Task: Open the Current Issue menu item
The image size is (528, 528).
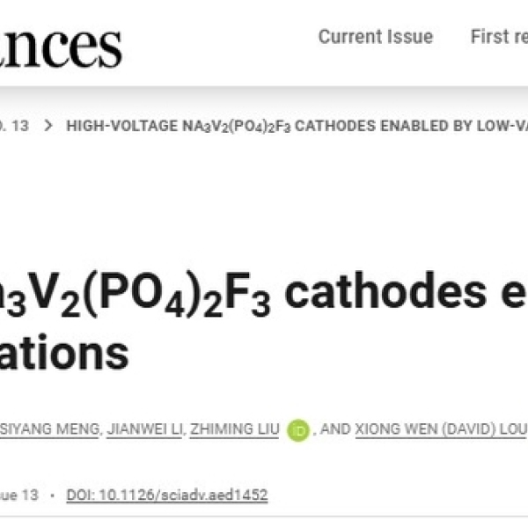Action: click(375, 37)
